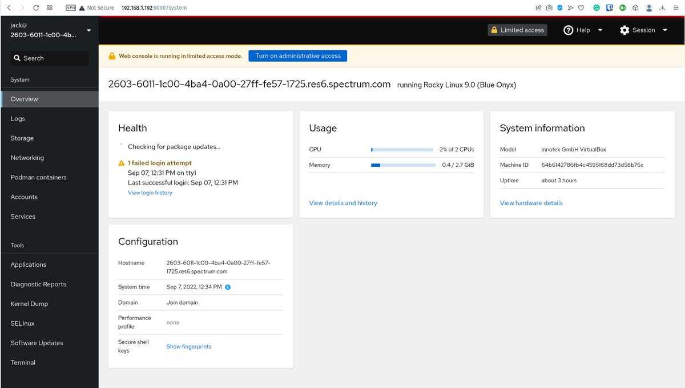
Task: Click the heart bookmark icon
Action: coord(581,8)
